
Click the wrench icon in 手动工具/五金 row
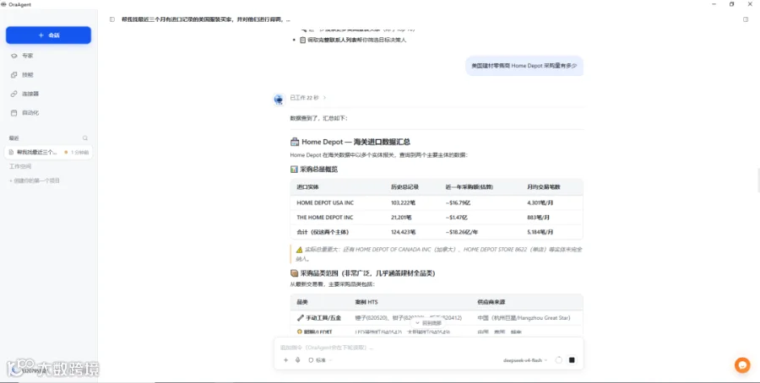(300, 318)
